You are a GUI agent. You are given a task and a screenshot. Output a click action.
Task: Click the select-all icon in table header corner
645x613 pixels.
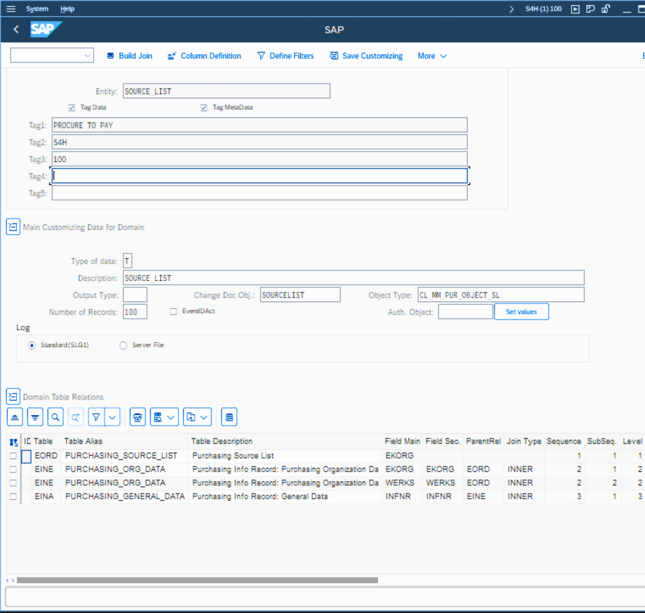(x=14, y=442)
